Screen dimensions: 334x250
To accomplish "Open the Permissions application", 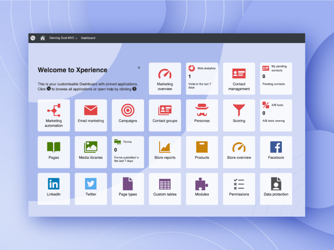I will pyautogui.click(x=239, y=189).
